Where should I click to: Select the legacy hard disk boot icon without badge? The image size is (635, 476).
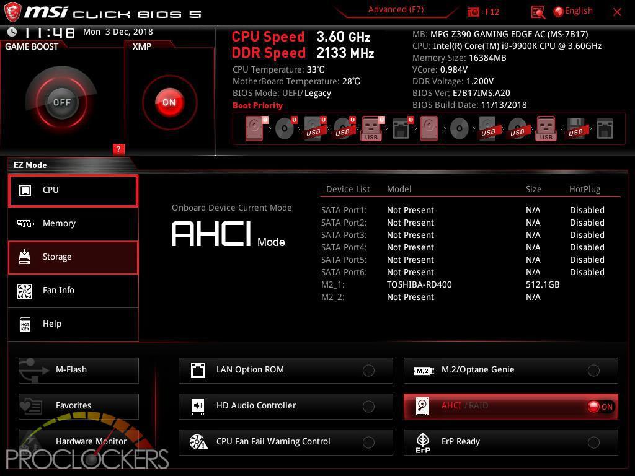(x=429, y=128)
